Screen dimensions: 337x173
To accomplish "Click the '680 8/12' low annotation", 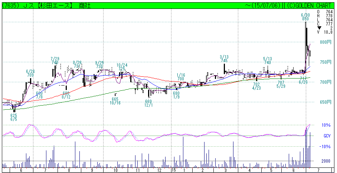I will (66, 95).
